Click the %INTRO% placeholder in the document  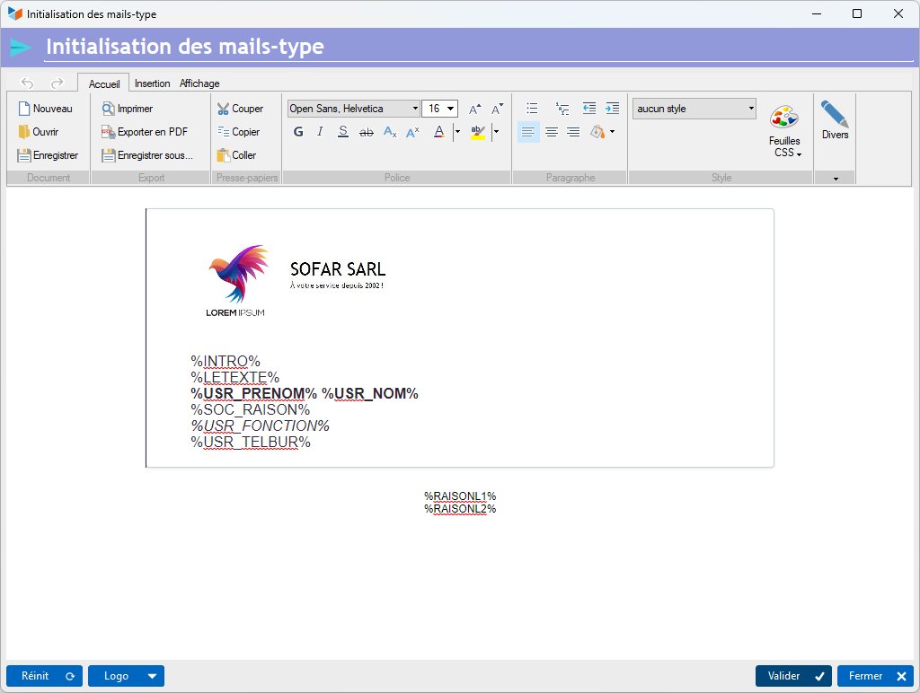[225, 361]
